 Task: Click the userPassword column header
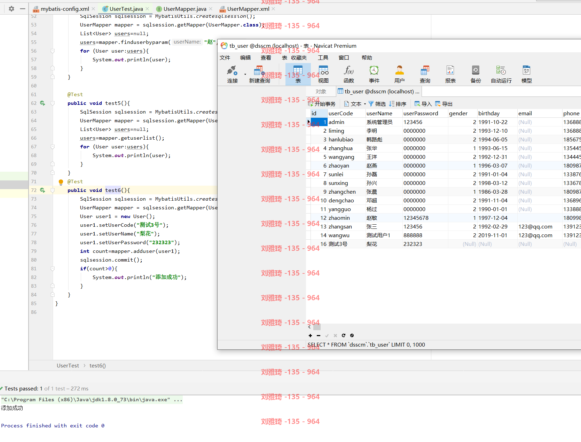click(x=425, y=113)
